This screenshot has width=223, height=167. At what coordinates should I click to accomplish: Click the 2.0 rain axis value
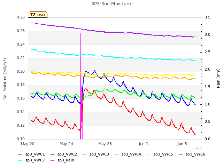pos(207,70)
